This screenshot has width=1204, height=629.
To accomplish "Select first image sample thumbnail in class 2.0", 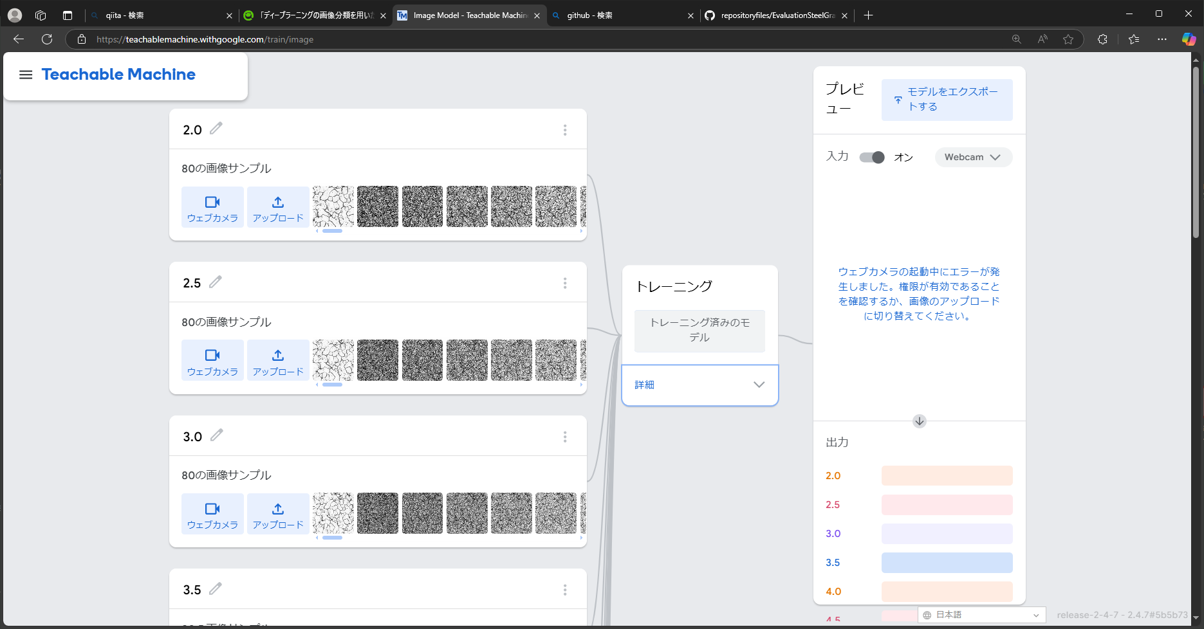I will tap(333, 206).
